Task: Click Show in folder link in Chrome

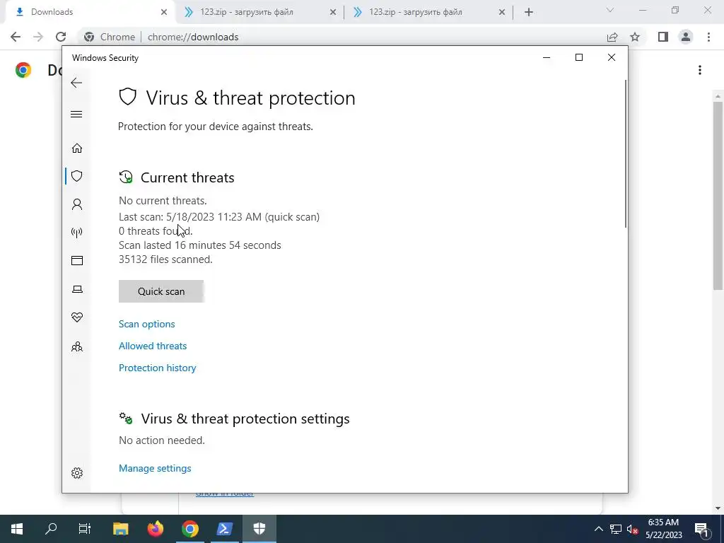Action: [x=225, y=494]
